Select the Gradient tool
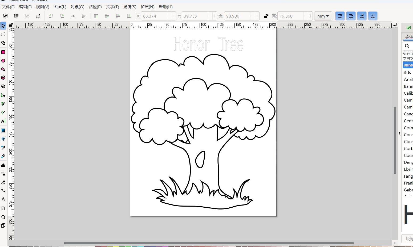Screen dimensions: 413x247 tap(3, 130)
